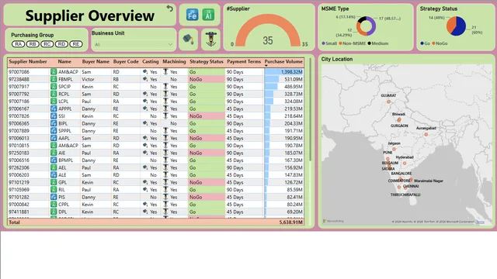Toggle the RC purchasing group chip
Screen dimensions: 497x279
(x=47, y=44)
